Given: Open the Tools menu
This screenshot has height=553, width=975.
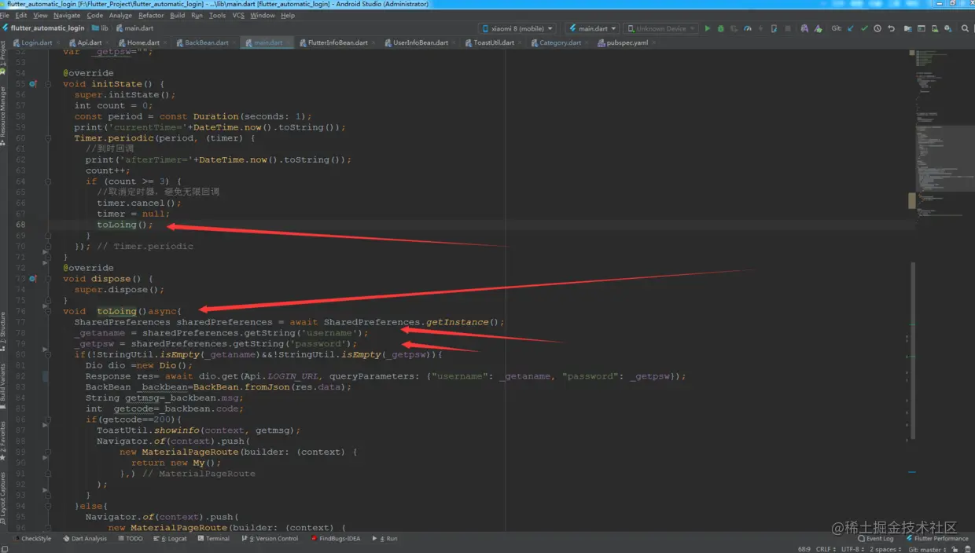Looking at the screenshot, I should point(217,15).
